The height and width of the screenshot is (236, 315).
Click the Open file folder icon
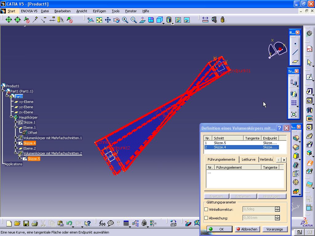pos(18,223)
